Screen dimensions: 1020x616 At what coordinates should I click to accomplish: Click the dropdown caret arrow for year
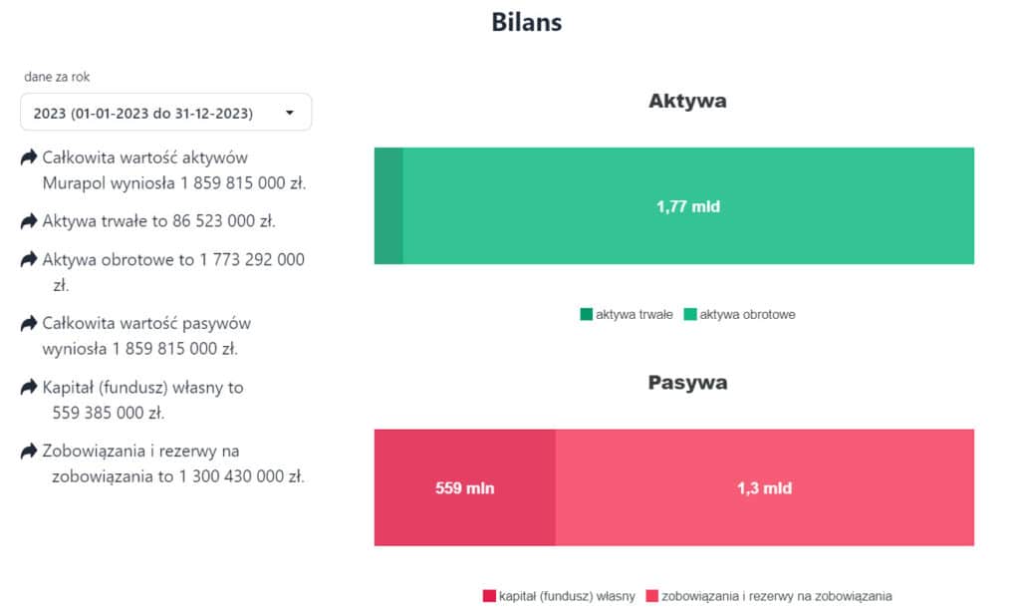coord(290,113)
